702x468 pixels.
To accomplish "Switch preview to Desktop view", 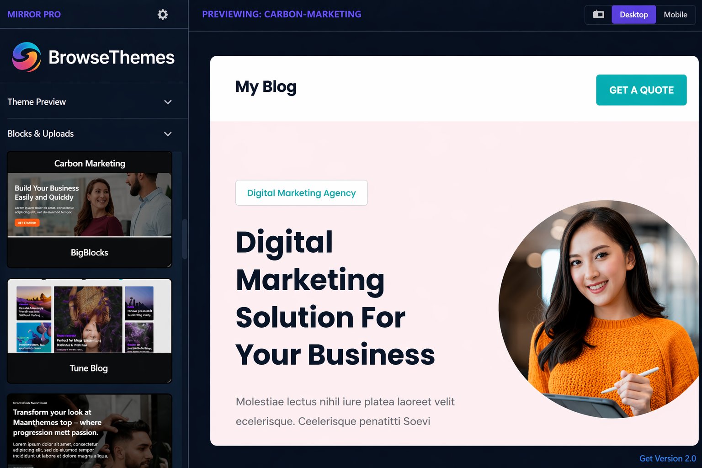I will (633, 15).
